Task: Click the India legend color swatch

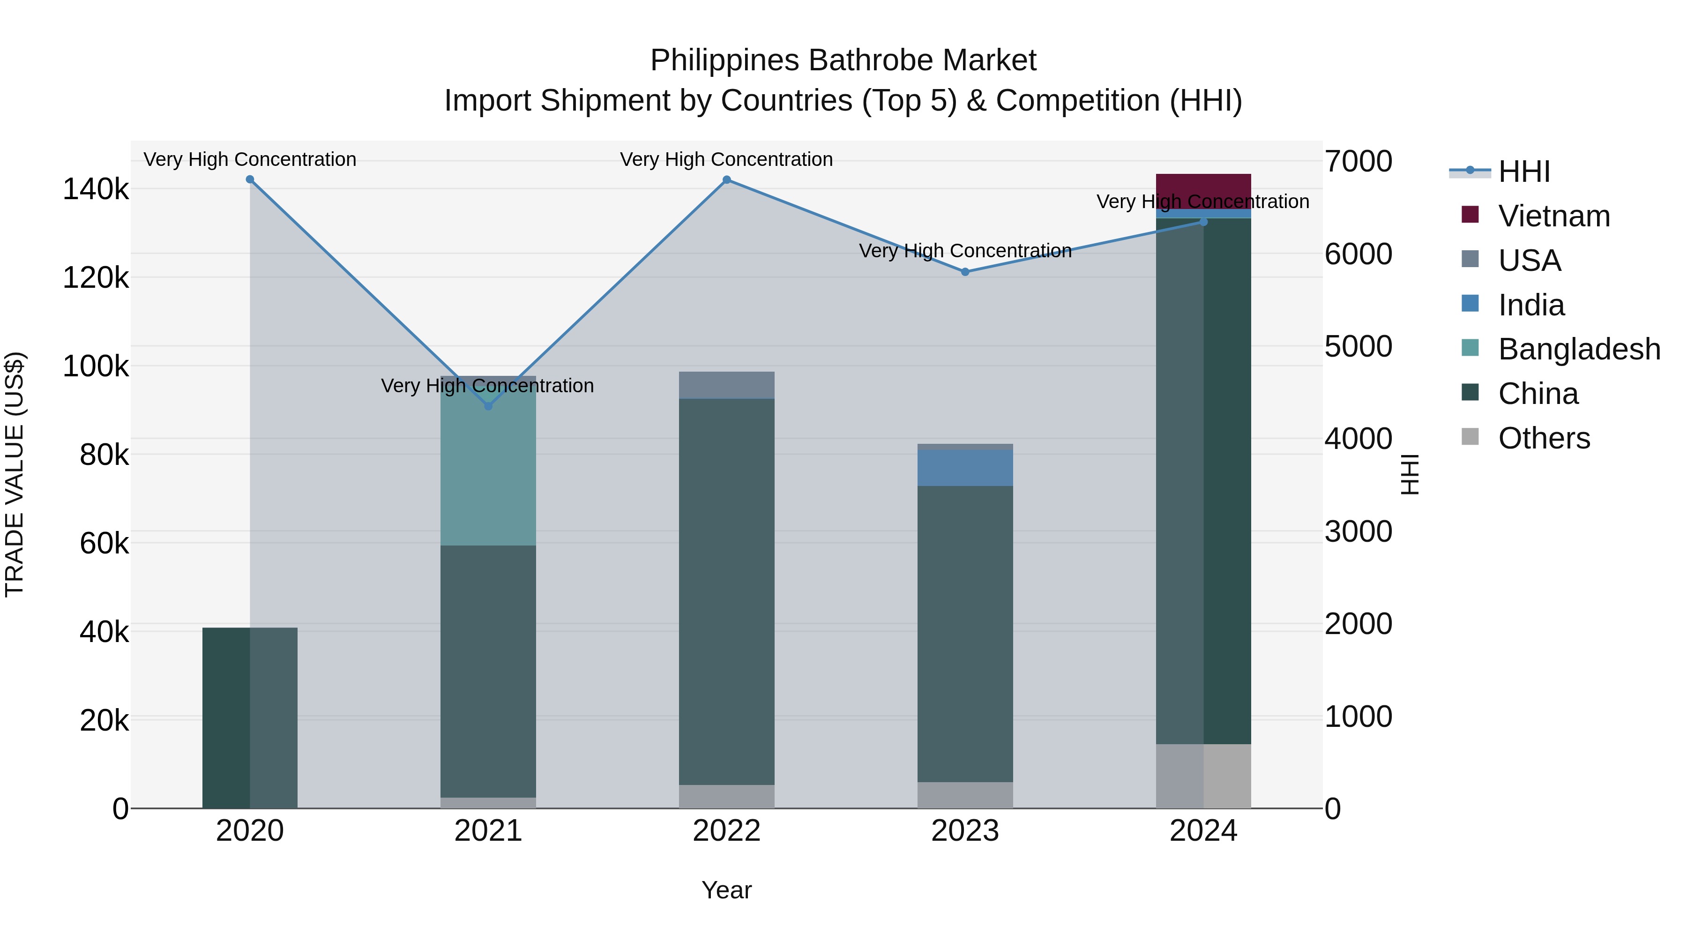Action: point(1470,303)
